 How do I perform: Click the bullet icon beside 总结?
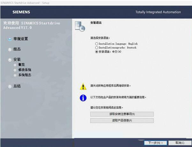[x=10, y=86]
